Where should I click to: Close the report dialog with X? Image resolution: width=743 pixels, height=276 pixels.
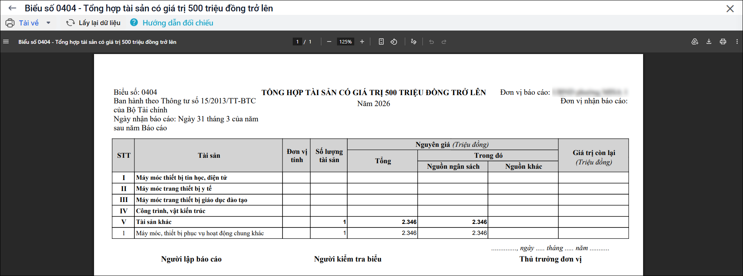pyautogui.click(x=730, y=9)
